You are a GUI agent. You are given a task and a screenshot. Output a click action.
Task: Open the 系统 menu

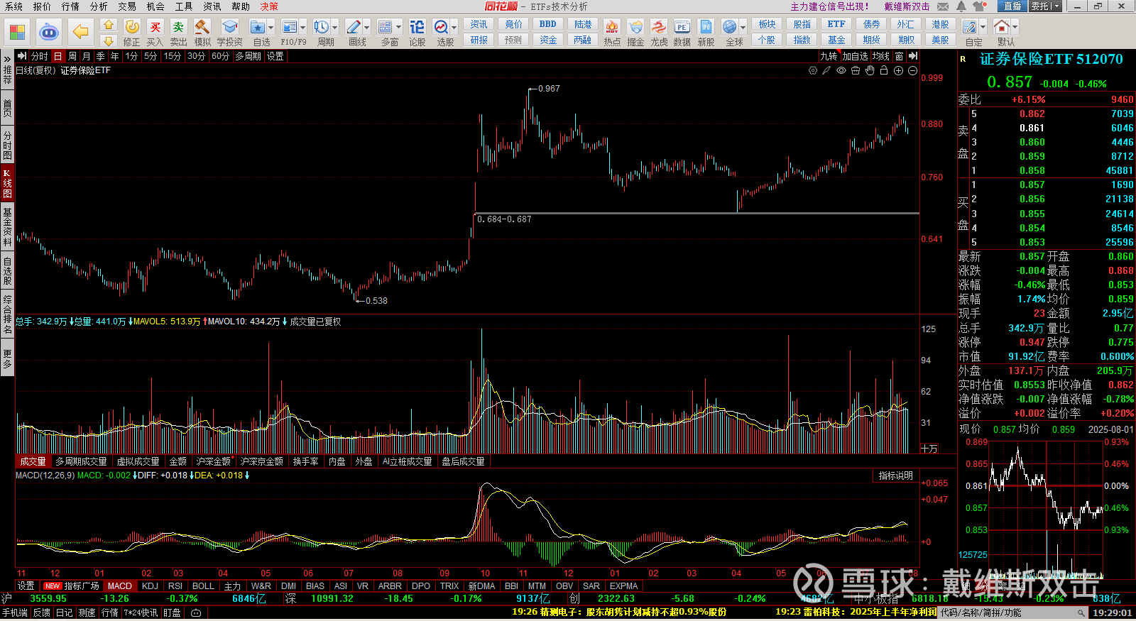click(13, 6)
